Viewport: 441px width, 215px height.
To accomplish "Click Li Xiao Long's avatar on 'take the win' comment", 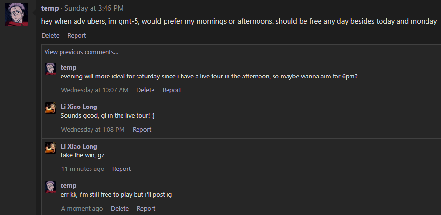I will click(x=50, y=148).
